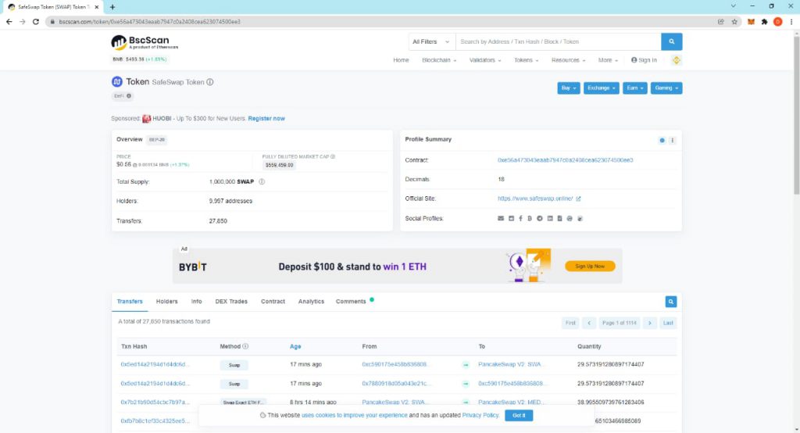
Task: Reload the page
Action: [36, 22]
